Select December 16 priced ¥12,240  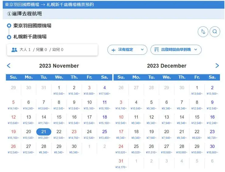coord(212,119)
